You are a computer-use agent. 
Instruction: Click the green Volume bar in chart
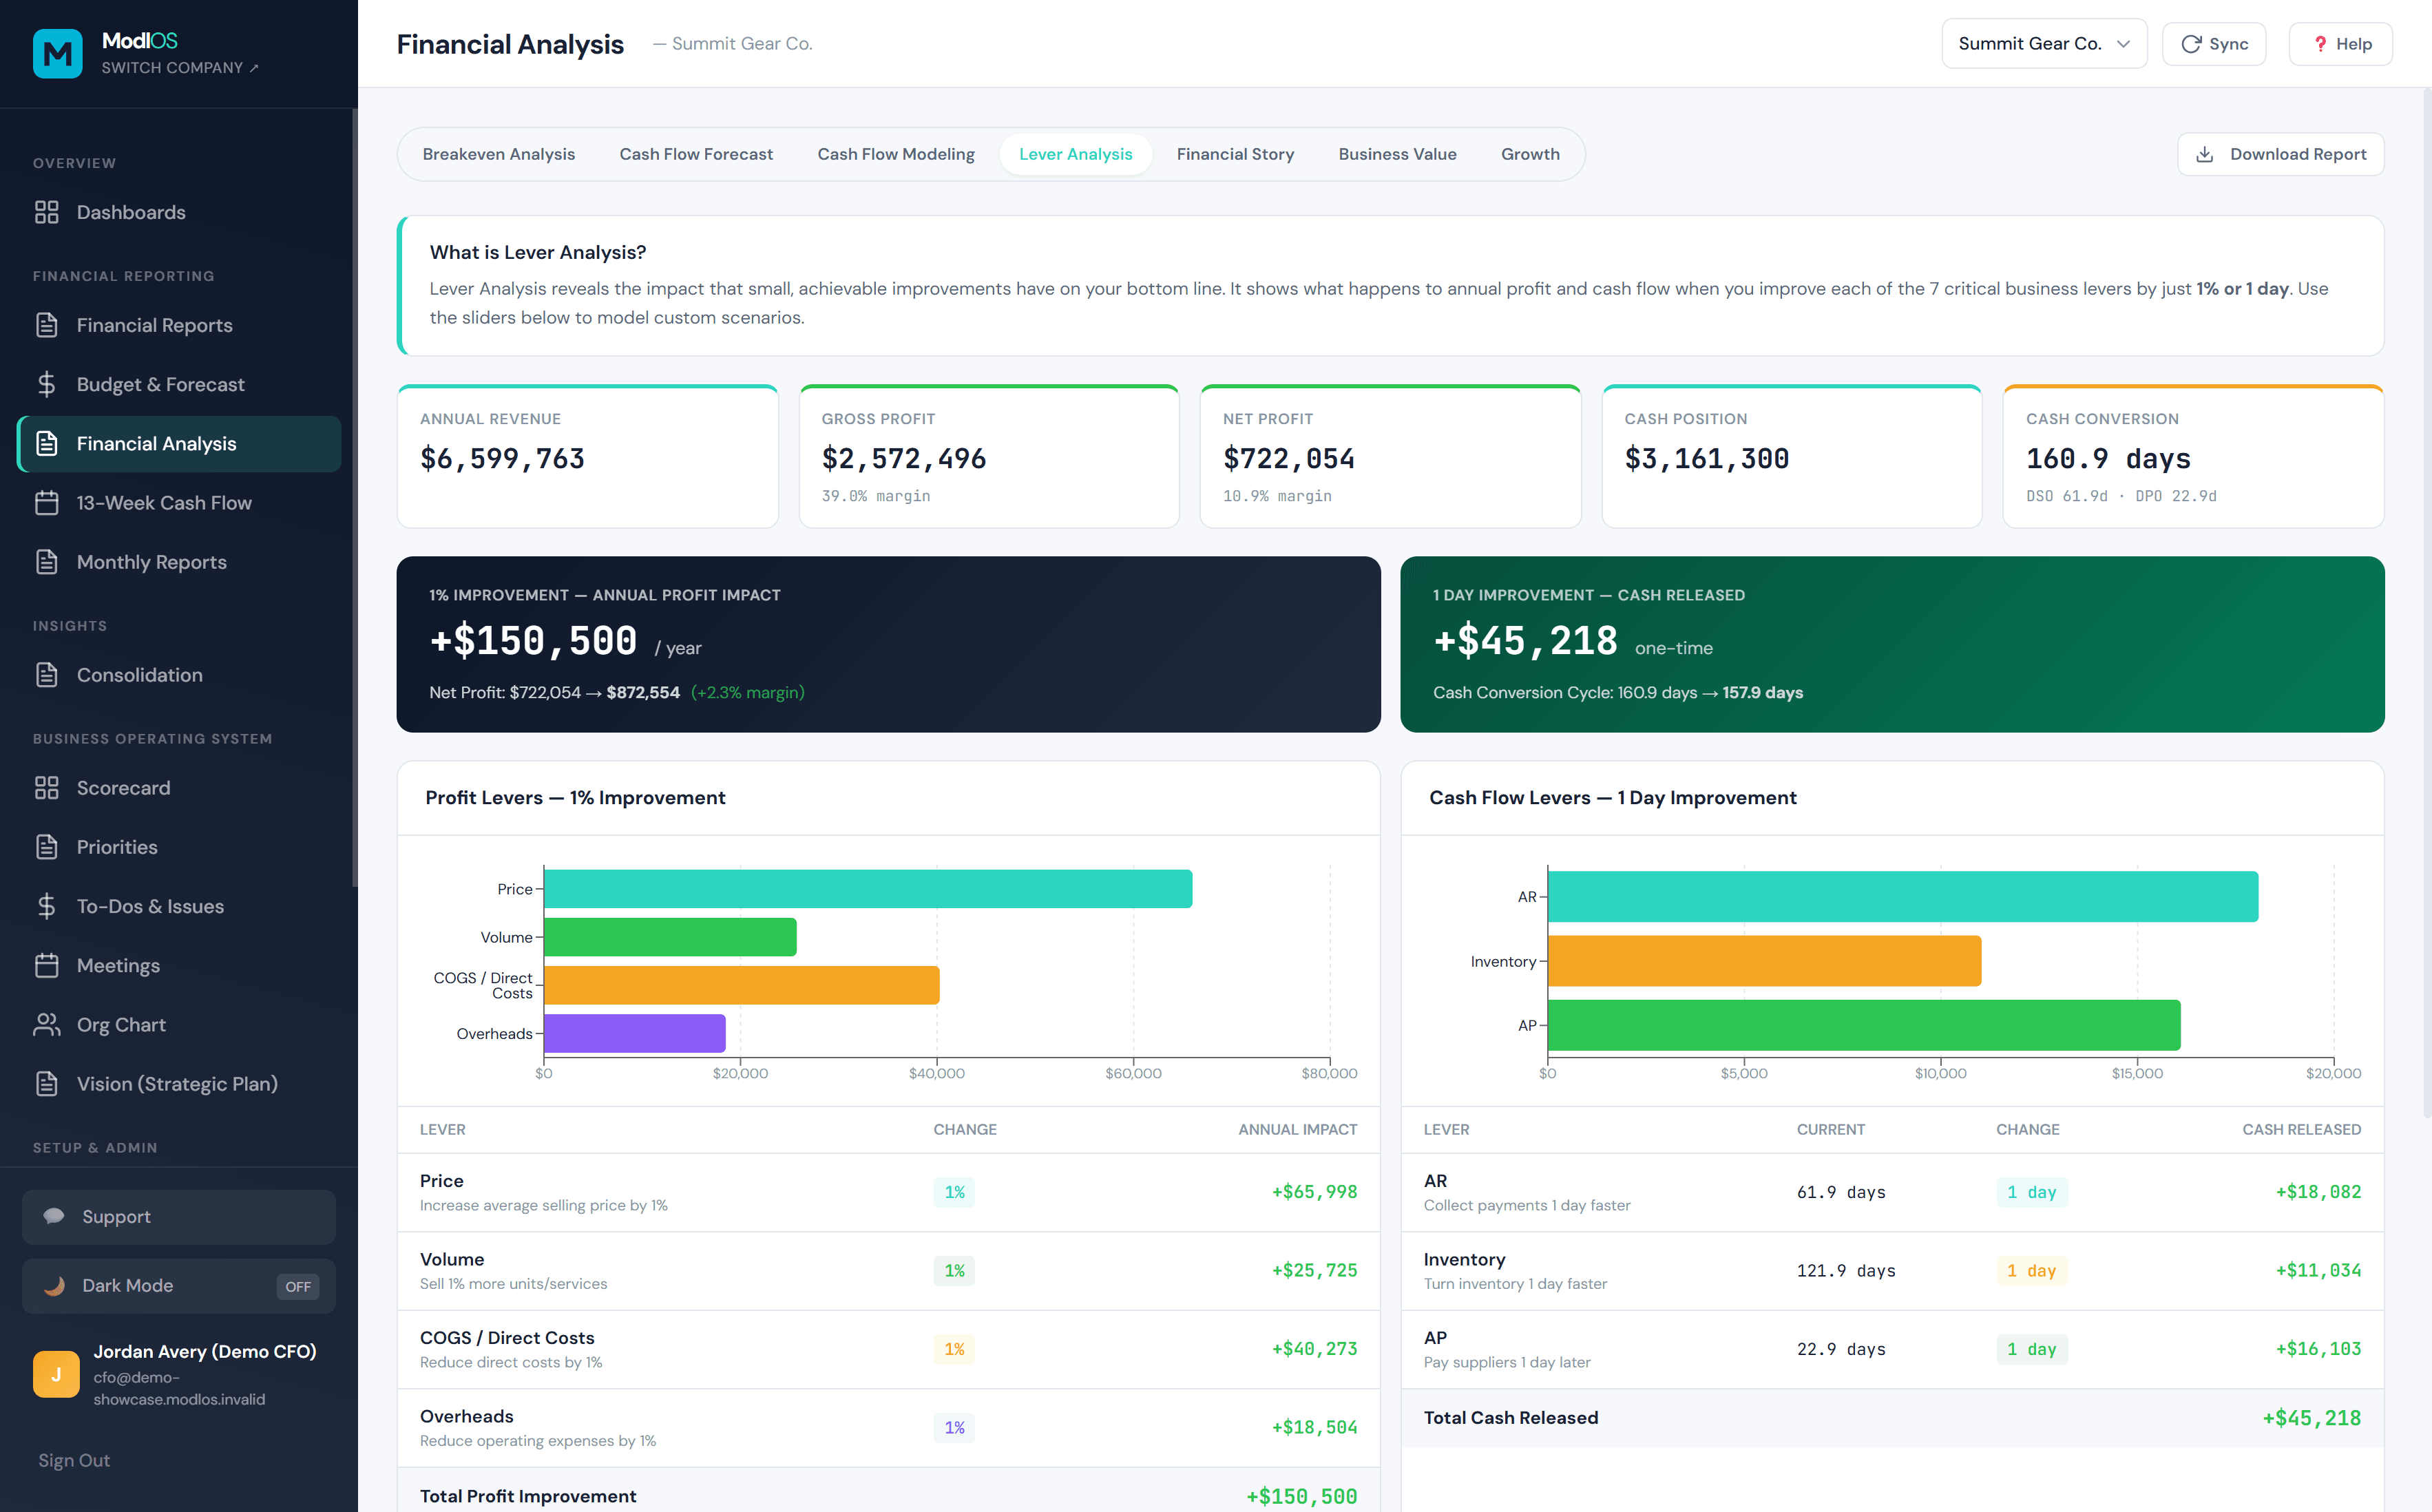coord(670,937)
